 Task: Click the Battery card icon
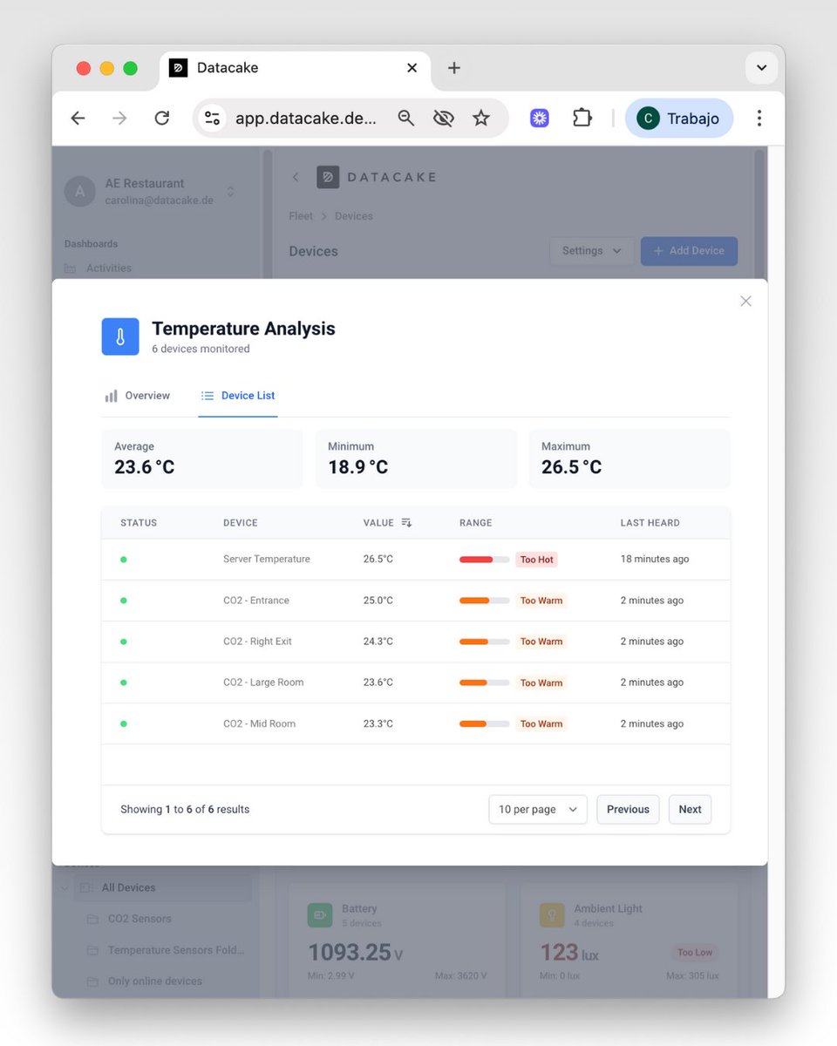click(320, 915)
